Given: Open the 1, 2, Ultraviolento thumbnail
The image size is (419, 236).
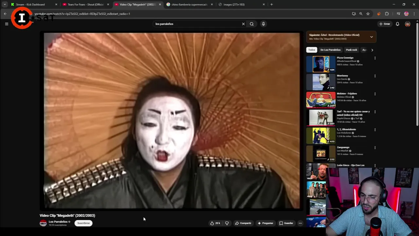Looking at the screenshot, I should pos(321,136).
